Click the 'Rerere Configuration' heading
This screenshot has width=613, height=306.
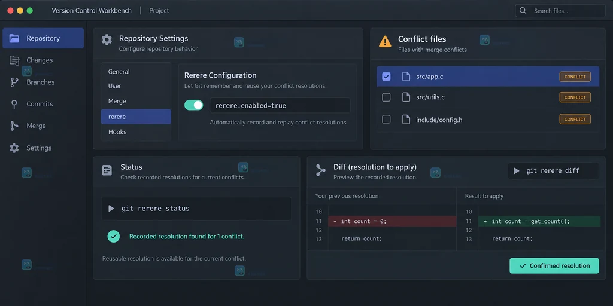[x=220, y=75]
